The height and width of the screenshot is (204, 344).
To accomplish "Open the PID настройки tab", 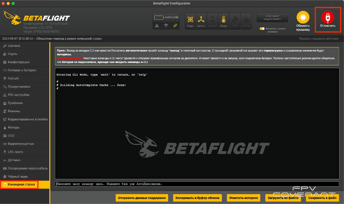I will pos(25,95).
